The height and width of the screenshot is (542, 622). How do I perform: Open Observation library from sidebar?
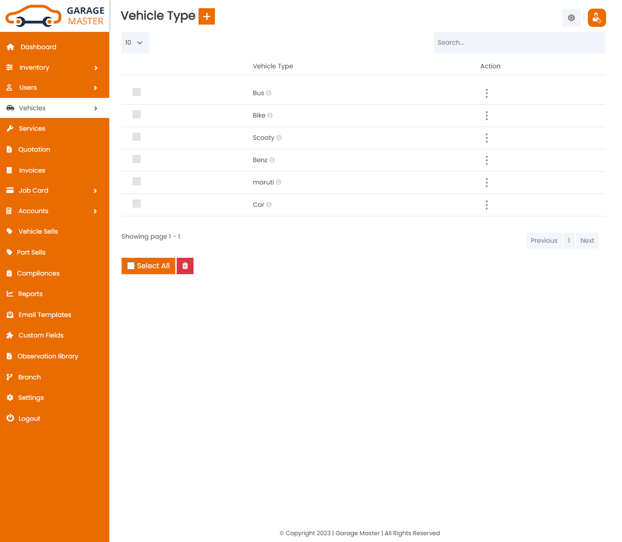click(x=48, y=356)
